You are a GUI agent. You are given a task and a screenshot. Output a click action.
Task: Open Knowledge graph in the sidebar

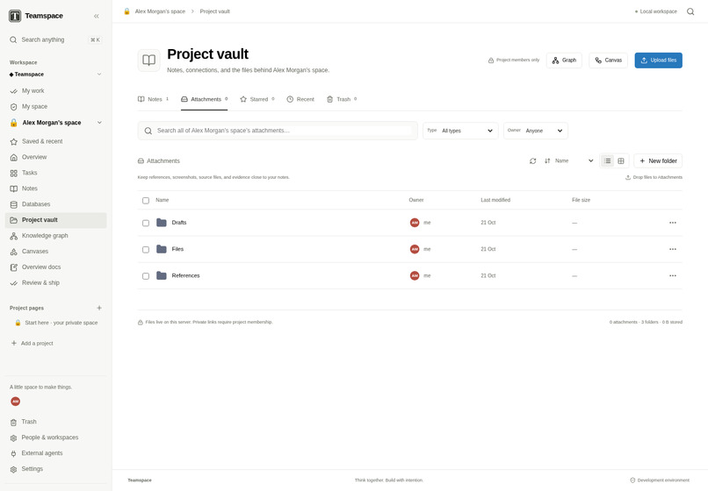coord(56,236)
